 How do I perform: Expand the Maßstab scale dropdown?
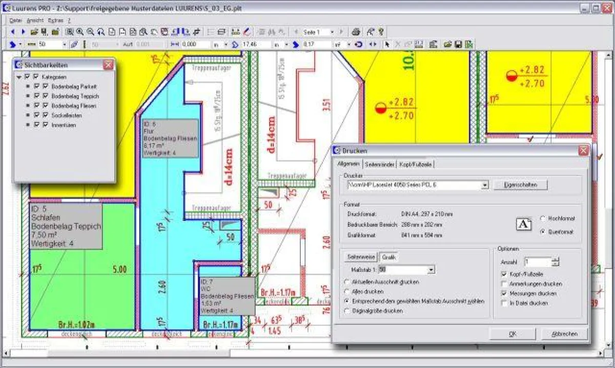[x=431, y=270]
